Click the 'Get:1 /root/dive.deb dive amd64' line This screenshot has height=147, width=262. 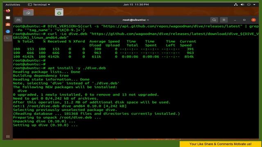(x=70, y=106)
